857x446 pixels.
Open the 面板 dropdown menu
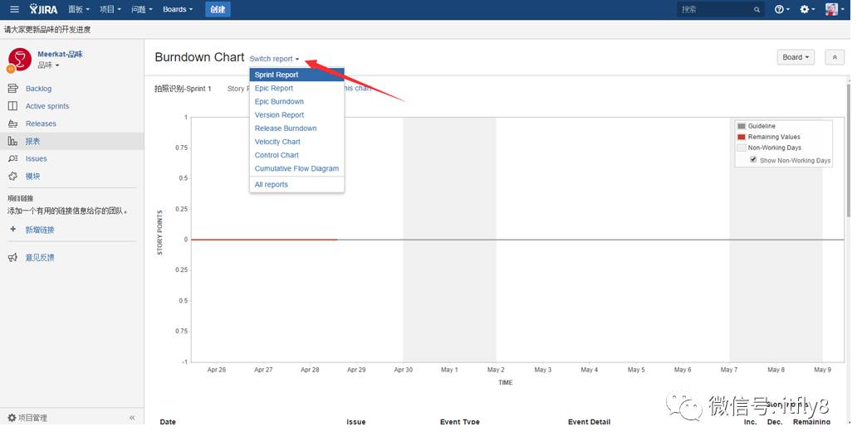(79, 9)
